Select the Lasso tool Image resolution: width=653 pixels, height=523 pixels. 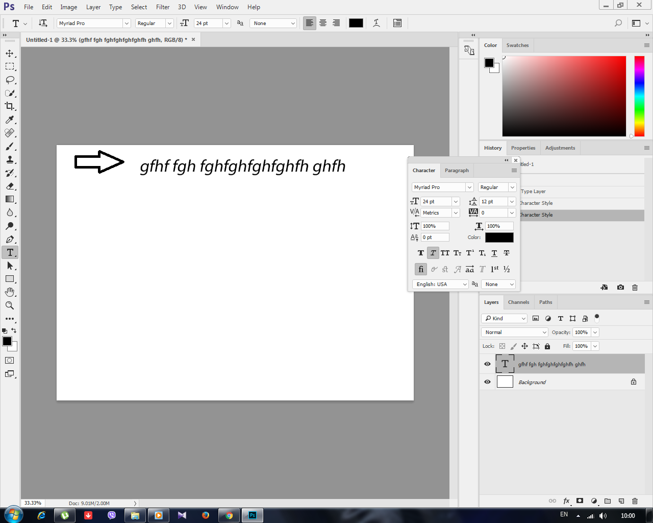10,80
